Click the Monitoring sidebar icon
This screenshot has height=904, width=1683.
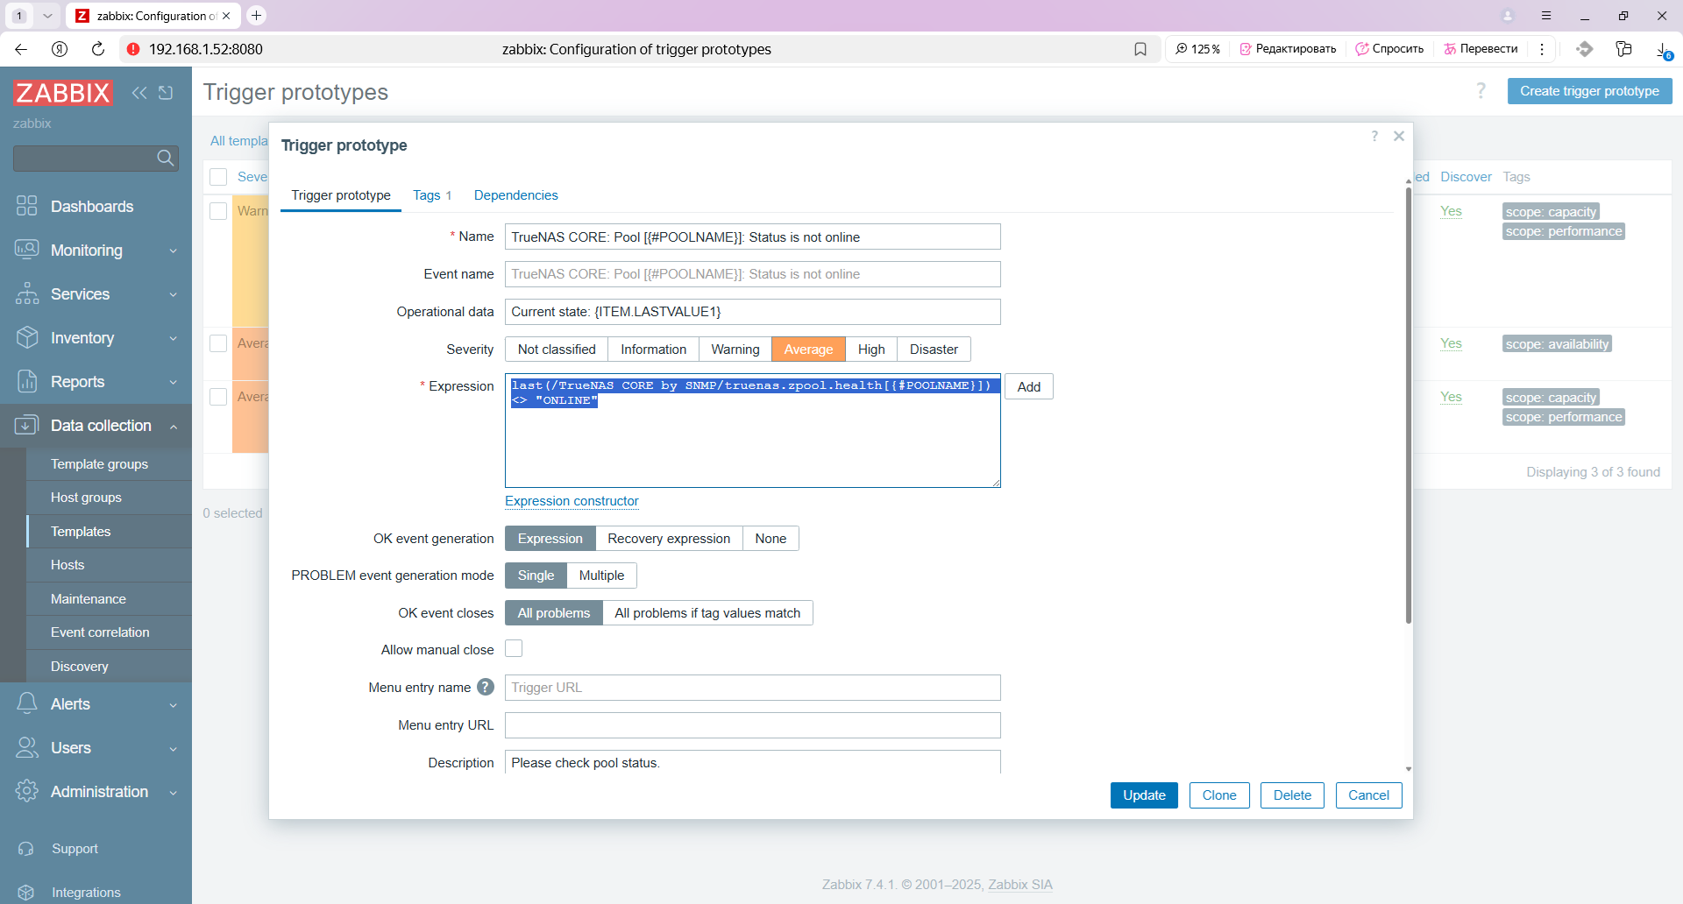(27, 250)
